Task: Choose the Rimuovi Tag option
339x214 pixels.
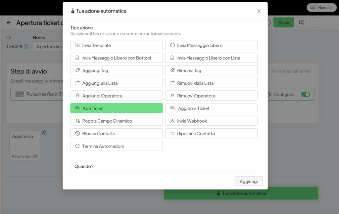Action: pos(211,70)
